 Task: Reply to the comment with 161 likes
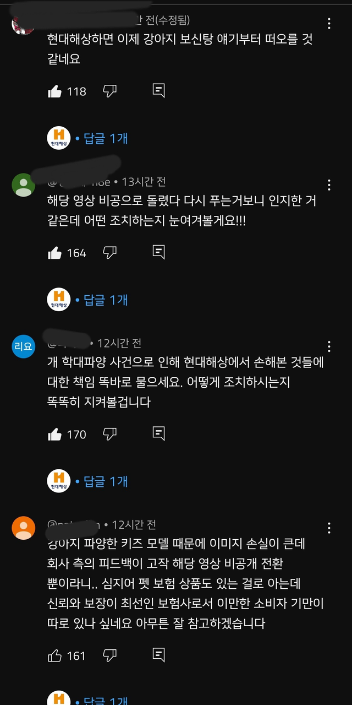[x=158, y=655]
